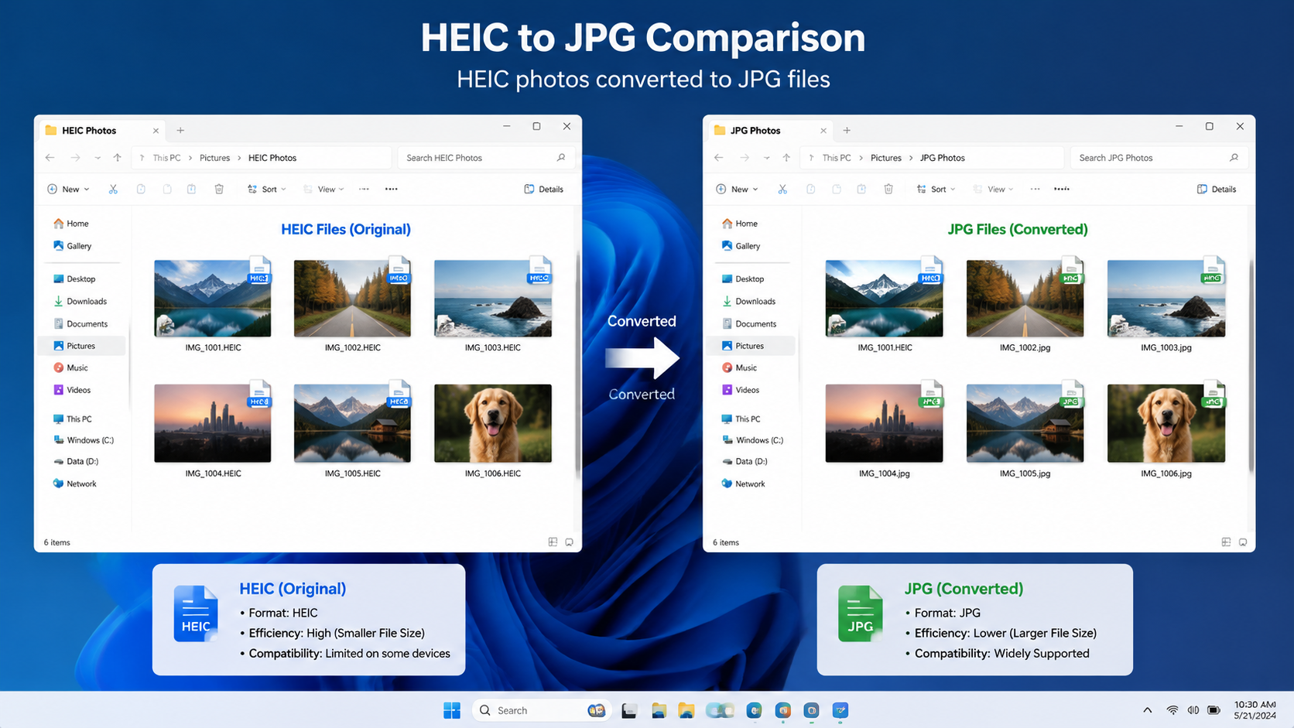The width and height of the screenshot is (1294, 728).
Task: Open Music in HEIC Photos sidebar
Action: pos(71,368)
